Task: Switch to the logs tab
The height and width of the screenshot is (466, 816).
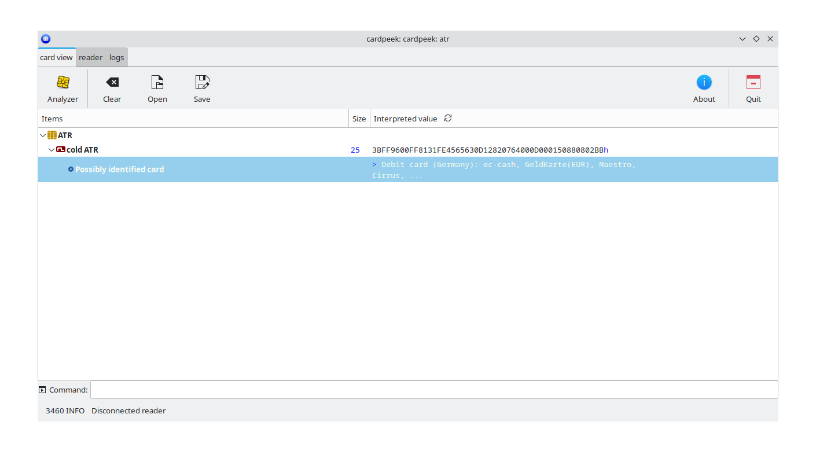Action: coord(117,57)
